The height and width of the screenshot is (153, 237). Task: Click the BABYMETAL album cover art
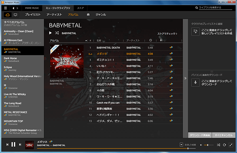pos(67,61)
